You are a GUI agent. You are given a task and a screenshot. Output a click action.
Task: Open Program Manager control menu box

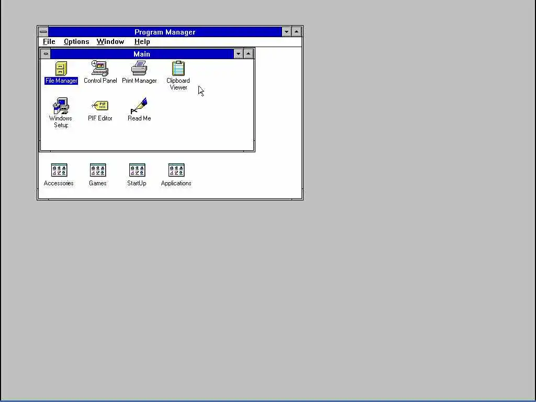43,32
